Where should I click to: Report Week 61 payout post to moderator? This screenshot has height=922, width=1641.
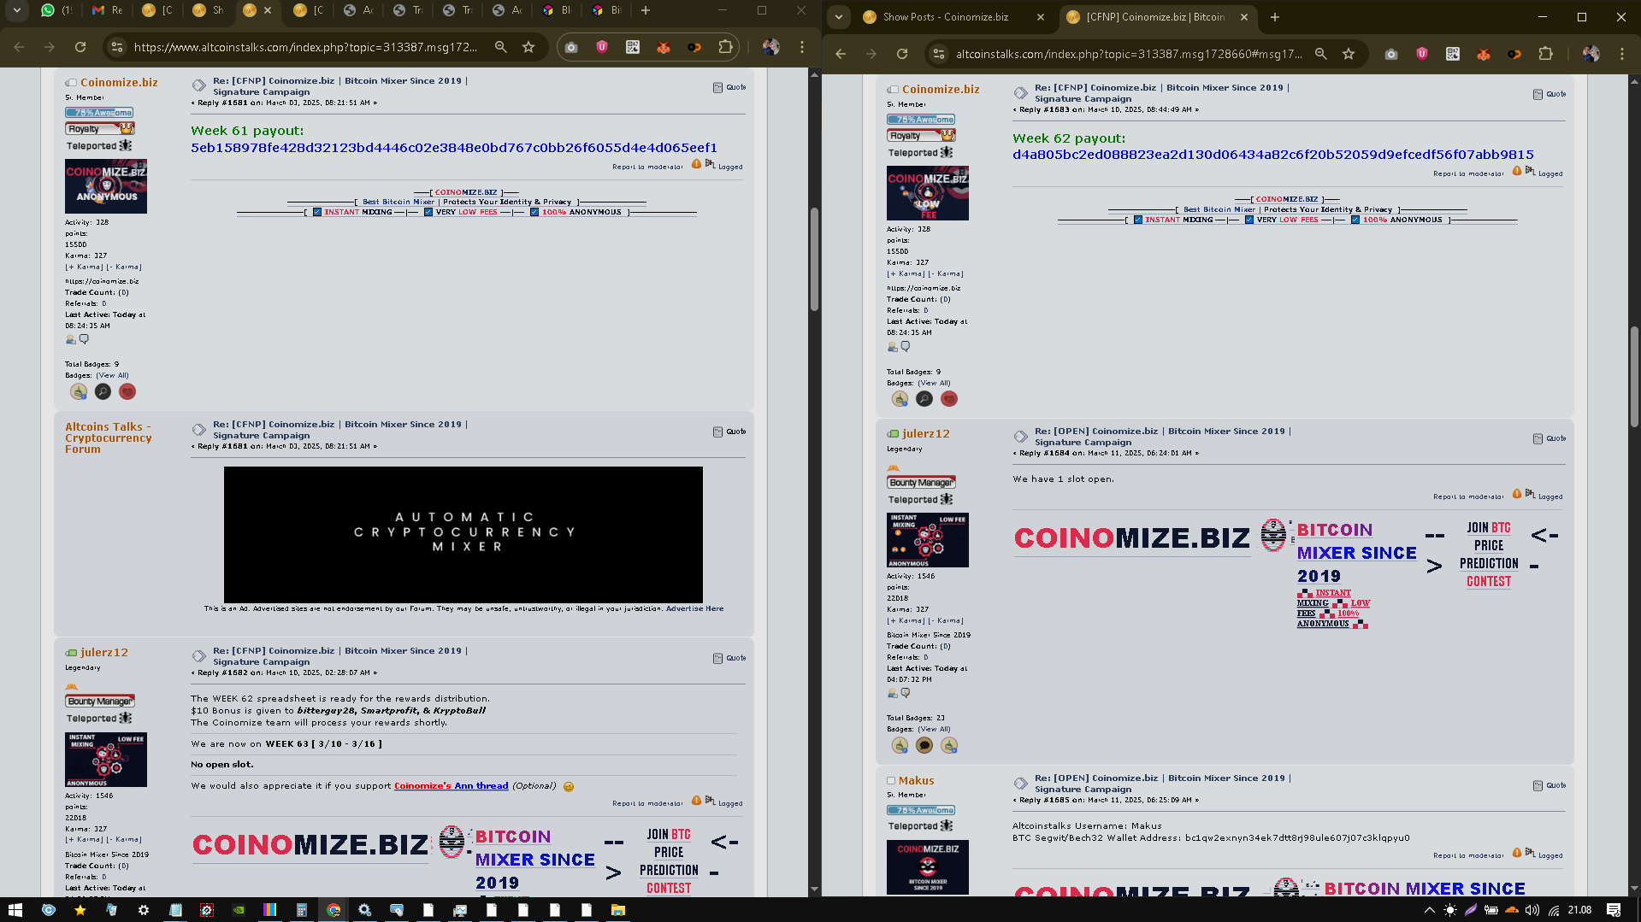[647, 167]
